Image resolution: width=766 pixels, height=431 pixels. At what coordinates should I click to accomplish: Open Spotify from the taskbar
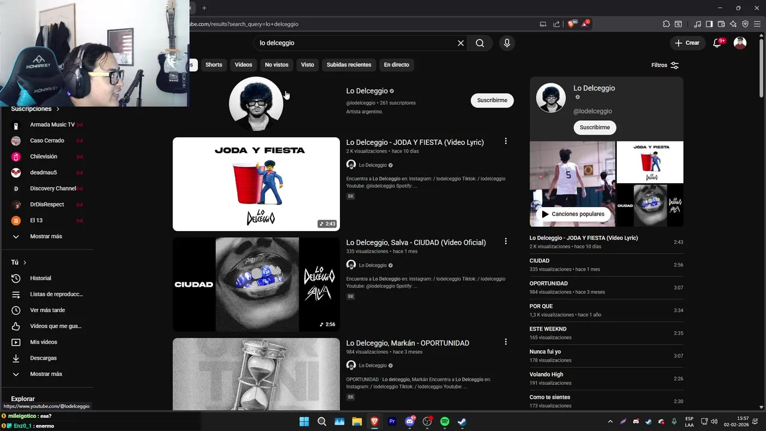pos(445,421)
